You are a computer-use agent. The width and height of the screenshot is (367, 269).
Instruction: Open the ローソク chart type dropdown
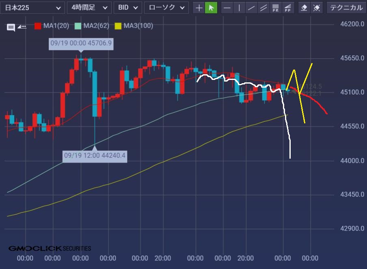(x=166, y=8)
